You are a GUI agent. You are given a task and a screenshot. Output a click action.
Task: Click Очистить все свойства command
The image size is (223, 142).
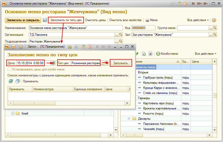pyautogui.click(x=125, y=20)
